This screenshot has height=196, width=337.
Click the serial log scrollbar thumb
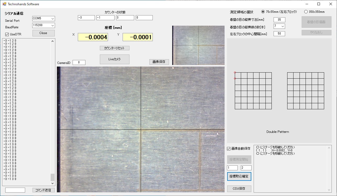(53, 177)
